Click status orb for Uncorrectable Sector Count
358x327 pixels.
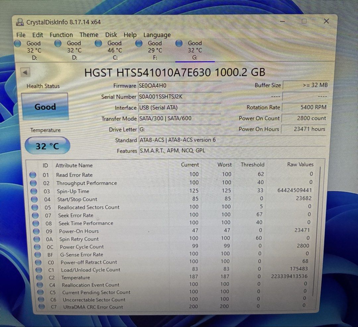point(41,300)
